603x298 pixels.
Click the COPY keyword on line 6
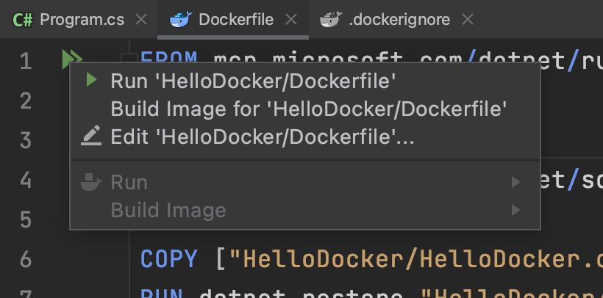tap(169, 258)
